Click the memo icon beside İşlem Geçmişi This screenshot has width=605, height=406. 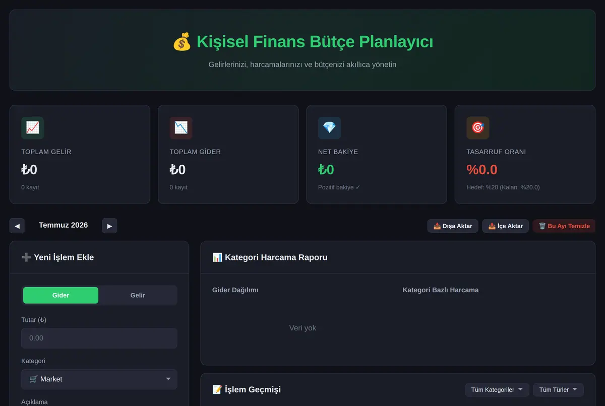tap(217, 389)
